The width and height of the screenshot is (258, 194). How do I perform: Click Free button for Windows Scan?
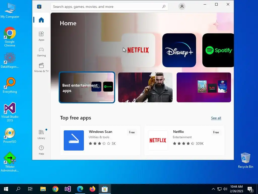(x=132, y=132)
